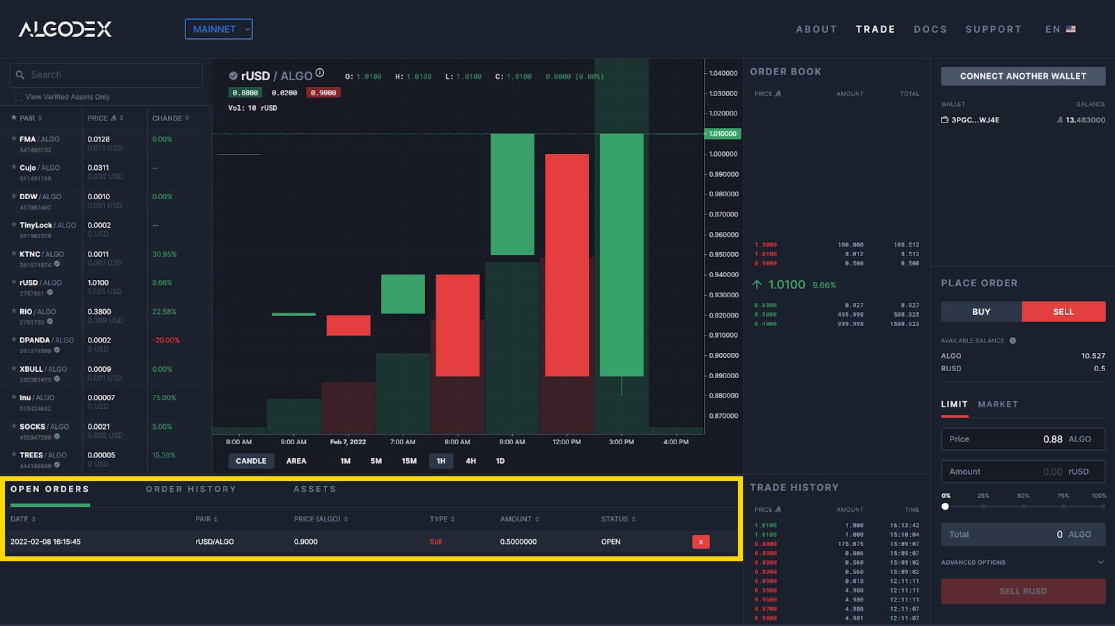1115x626 pixels.
Task: Select the TREES/ALGO pair row
Action: click(x=106, y=460)
